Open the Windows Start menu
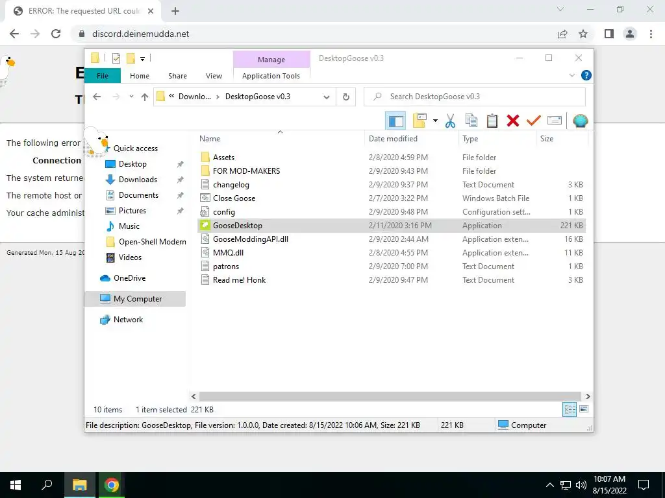This screenshot has height=498, width=665. tap(16, 485)
